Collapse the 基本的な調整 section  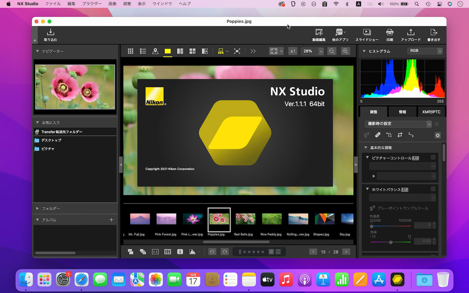(x=366, y=148)
